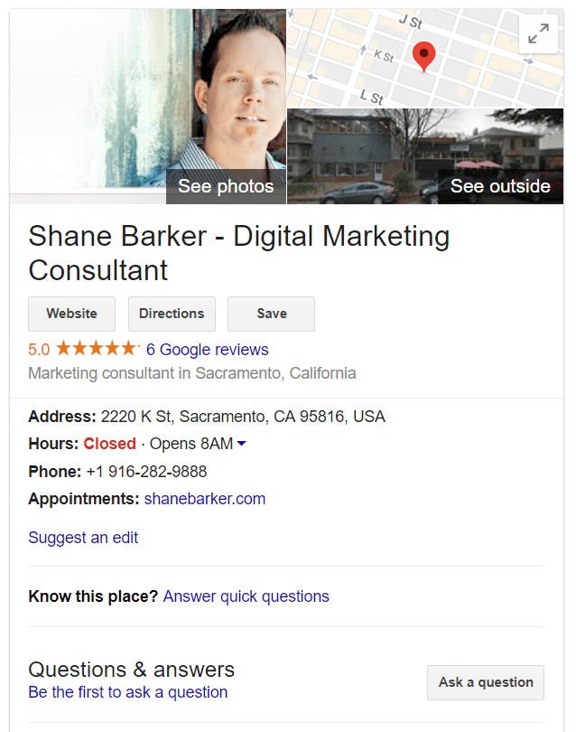Save this business with the Save button
The height and width of the screenshot is (732, 576).
pyautogui.click(x=271, y=314)
